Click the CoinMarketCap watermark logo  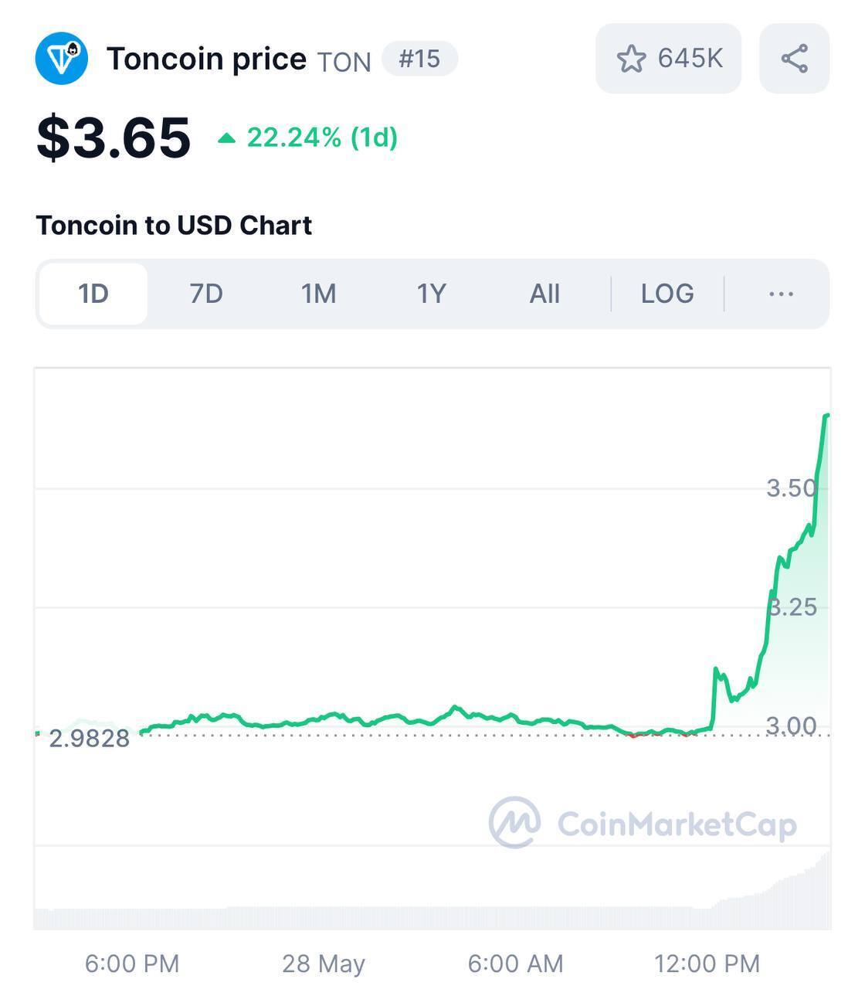[643, 823]
